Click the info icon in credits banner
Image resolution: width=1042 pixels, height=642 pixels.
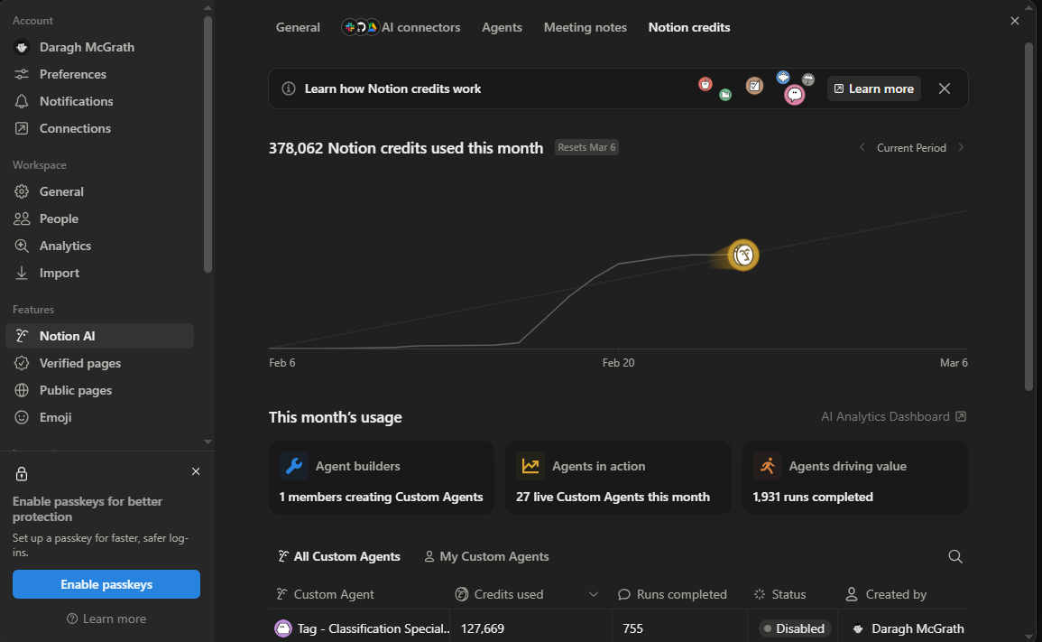pos(289,88)
